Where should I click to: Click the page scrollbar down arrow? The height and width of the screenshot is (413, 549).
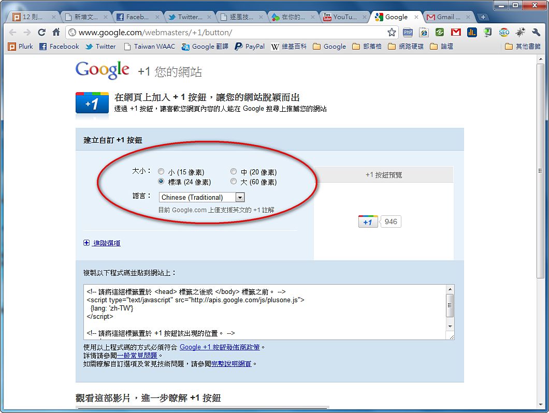pyautogui.click(x=541, y=404)
